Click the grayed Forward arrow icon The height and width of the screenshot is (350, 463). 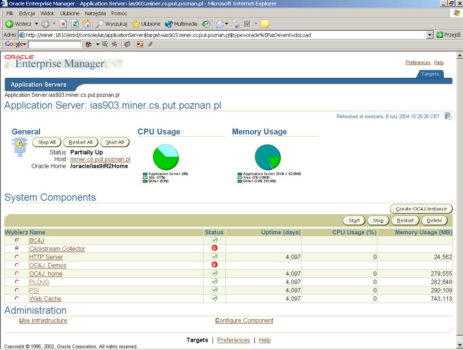click(x=45, y=24)
